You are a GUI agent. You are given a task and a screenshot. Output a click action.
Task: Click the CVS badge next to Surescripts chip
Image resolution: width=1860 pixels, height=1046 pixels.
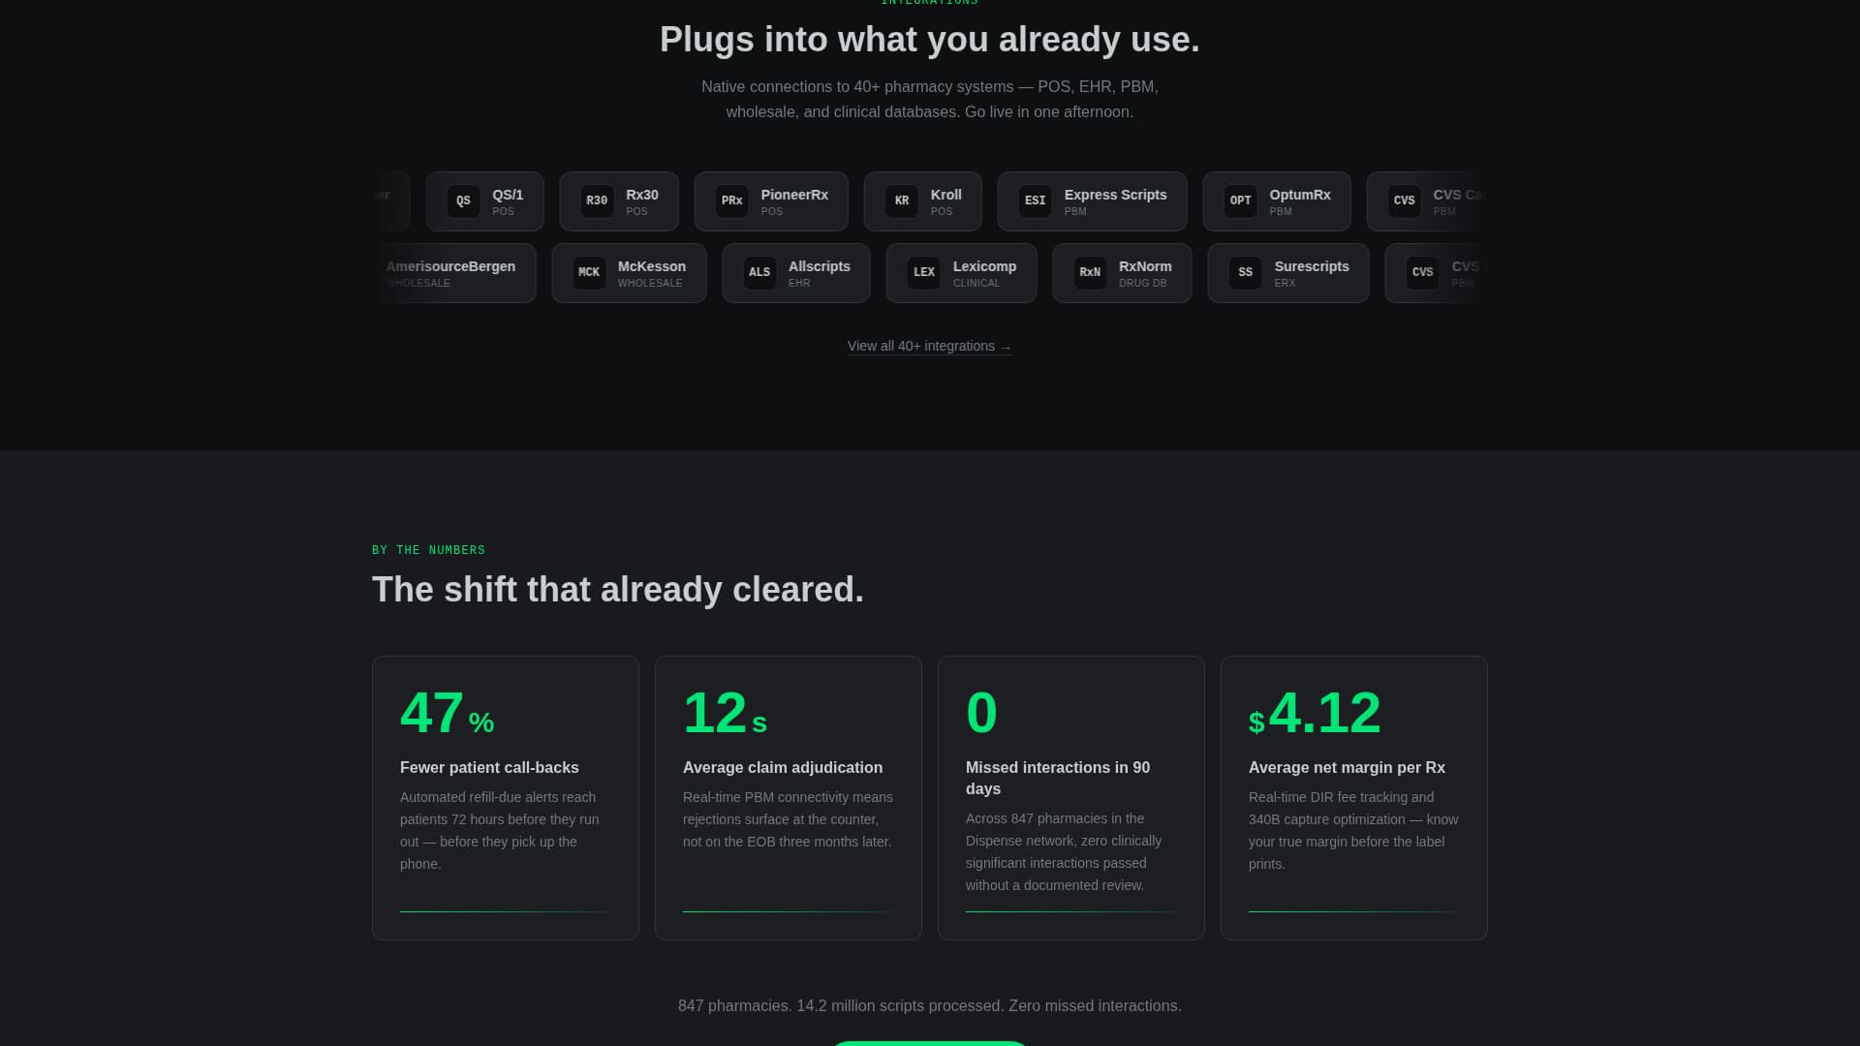[x=1422, y=273]
